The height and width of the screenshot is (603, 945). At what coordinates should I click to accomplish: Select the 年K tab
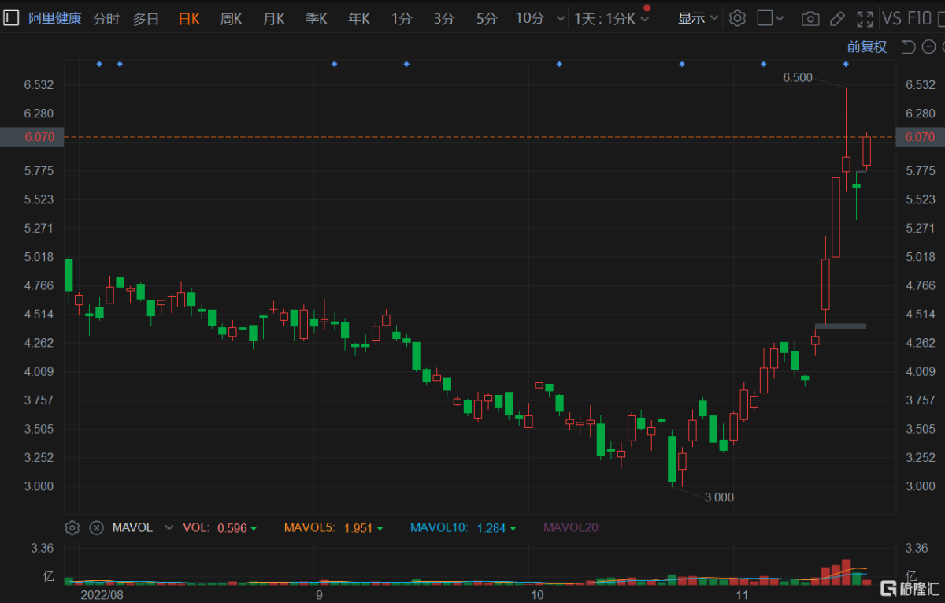358,18
